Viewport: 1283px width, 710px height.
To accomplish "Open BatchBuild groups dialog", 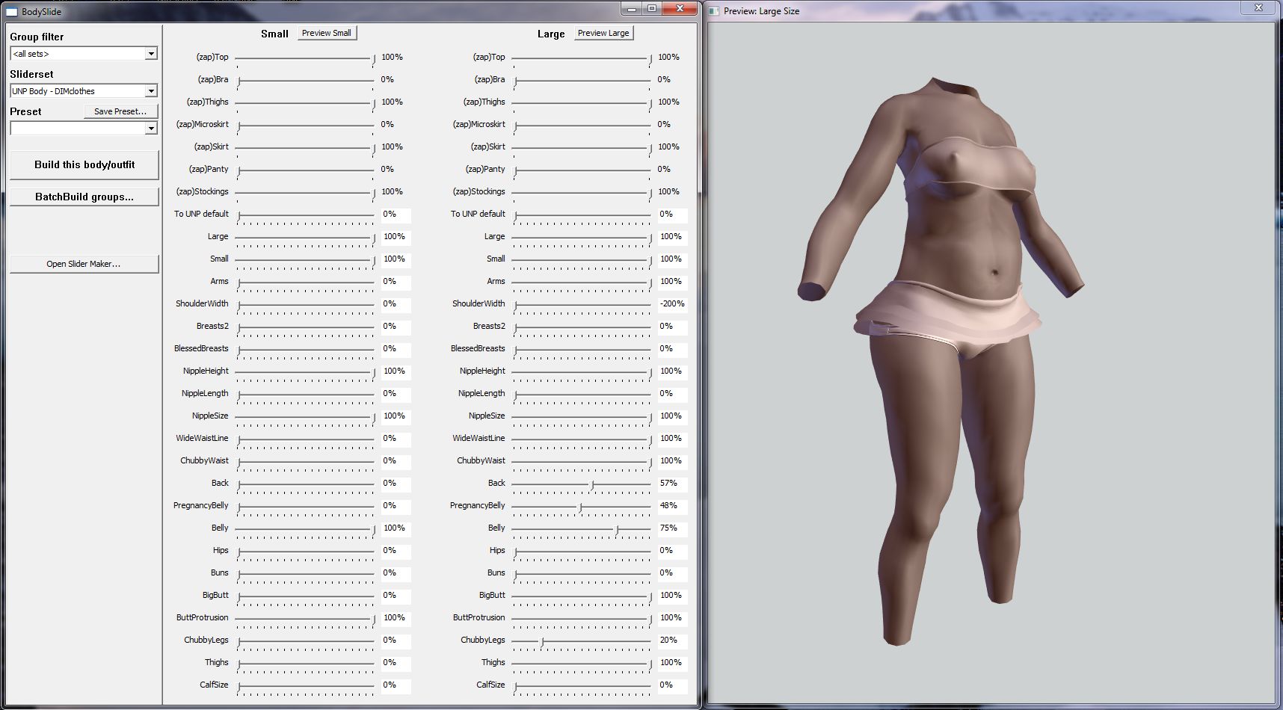I will coord(84,197).
